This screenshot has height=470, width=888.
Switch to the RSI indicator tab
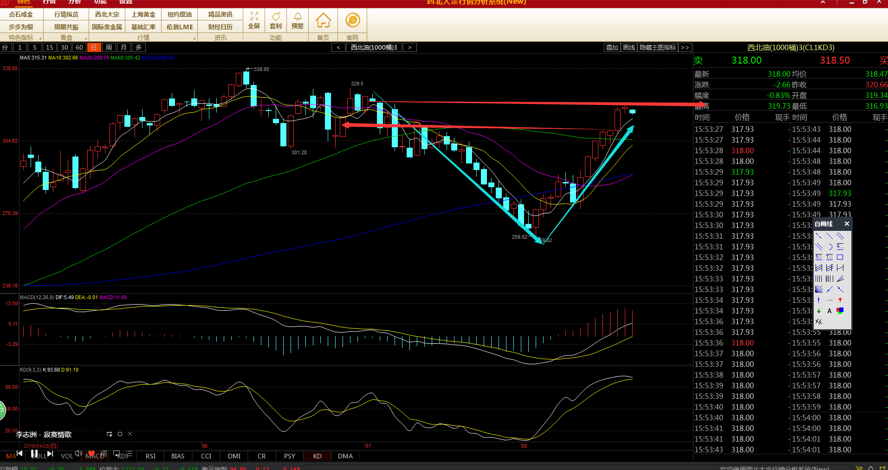pos(150,456)
